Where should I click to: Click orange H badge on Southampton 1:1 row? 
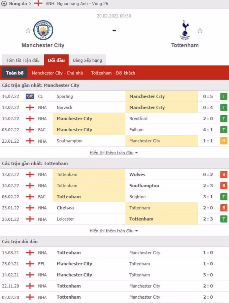click(224, 141)
